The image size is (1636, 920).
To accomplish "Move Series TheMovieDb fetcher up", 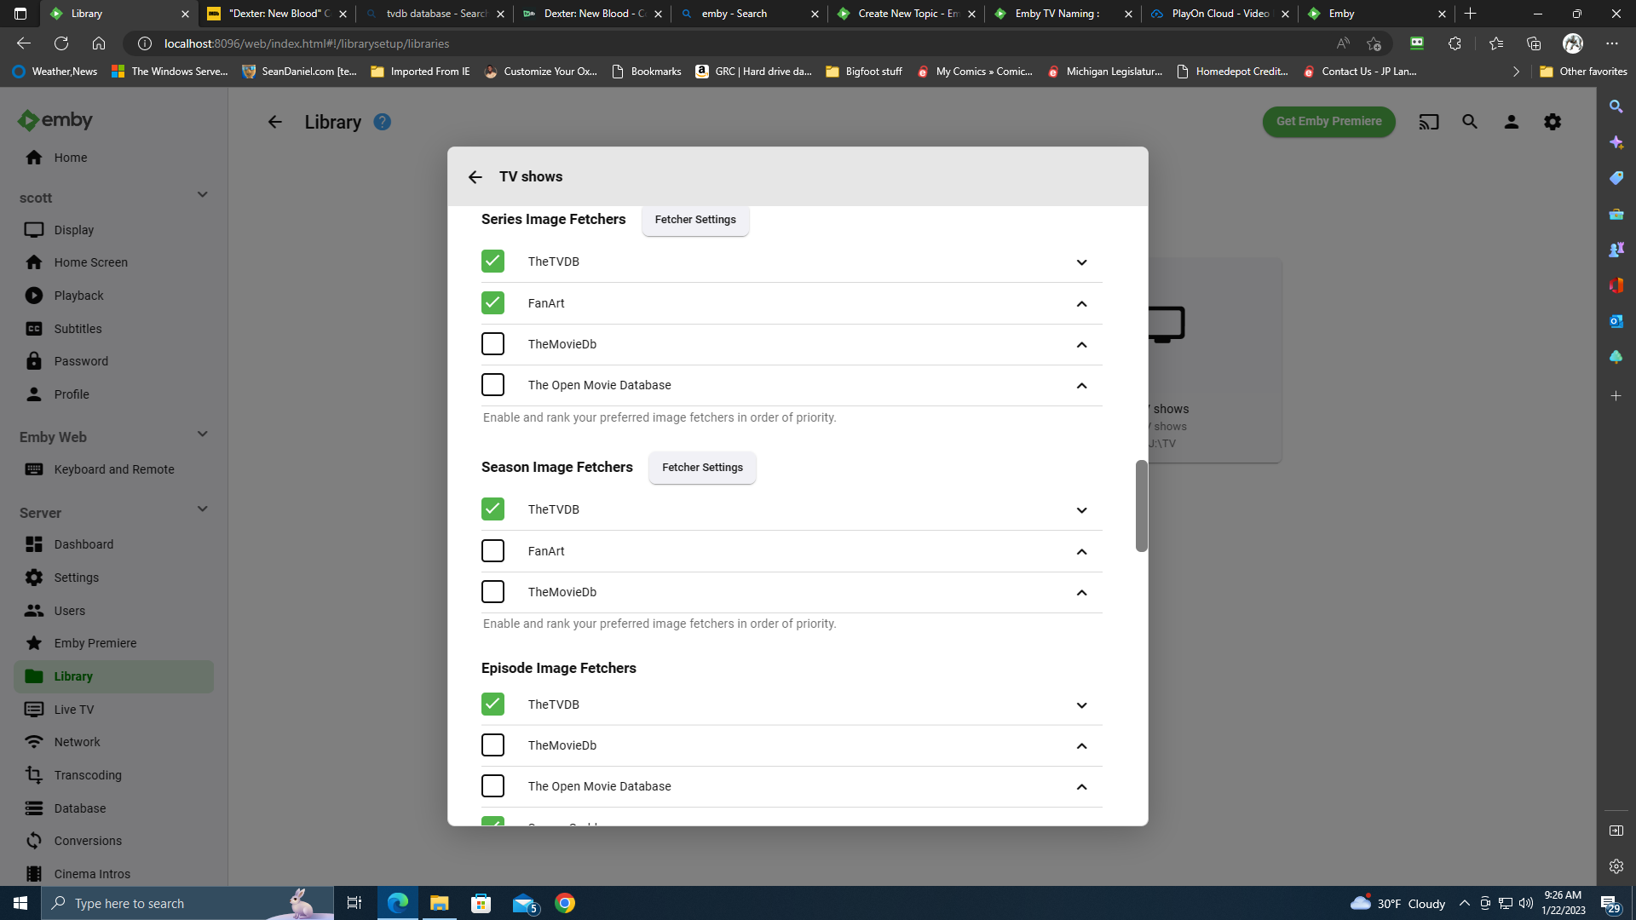I will [1081, 344].
